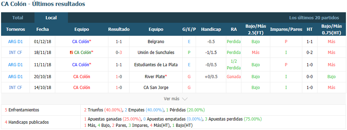Screen dimensions: 347x130
Task: Click the 0-3 result against Unión de Sunchales
Action: pyautogui.click(x=119, y=53)
